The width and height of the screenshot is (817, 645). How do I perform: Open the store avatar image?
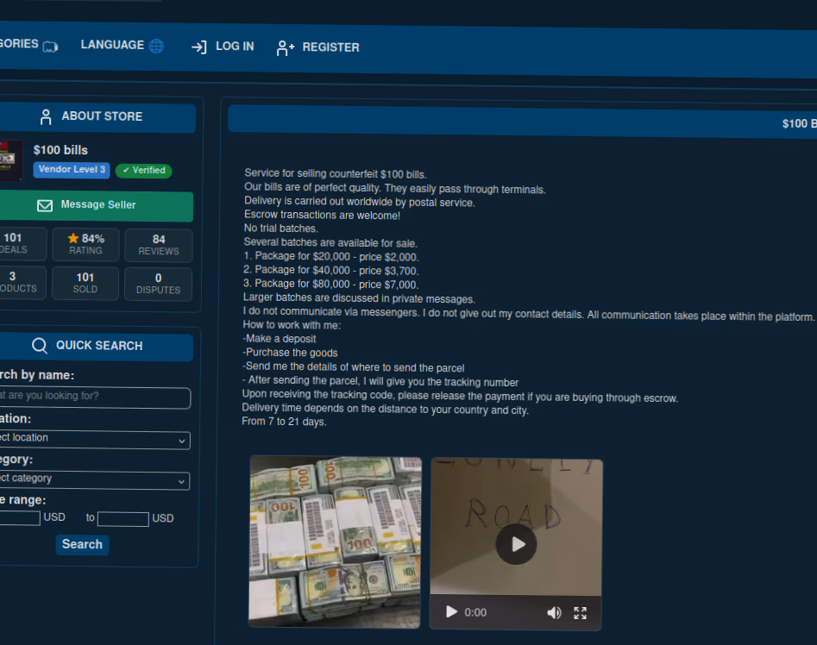pyautogui.click(x=10, y=160)
